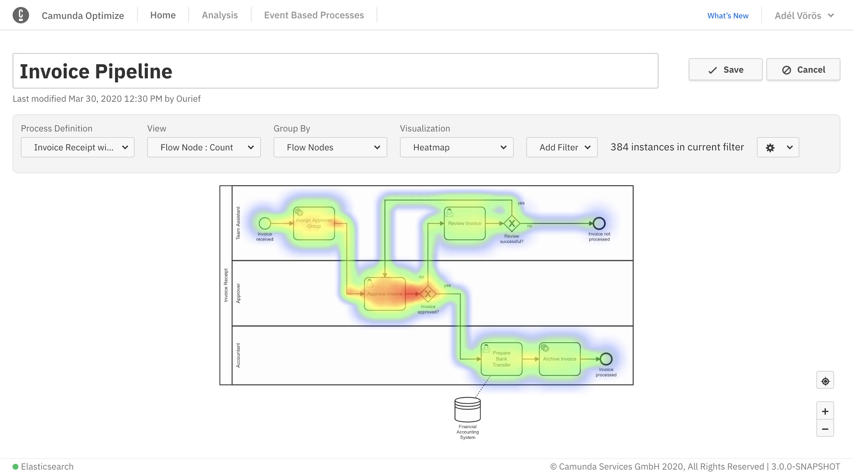Click the Approve Invoice task in heatmap

pos(385,294)
